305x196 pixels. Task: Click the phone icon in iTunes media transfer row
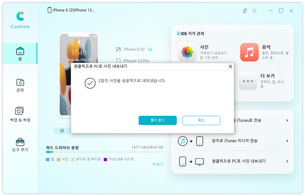pyautogui.click(x=199, y=141)
